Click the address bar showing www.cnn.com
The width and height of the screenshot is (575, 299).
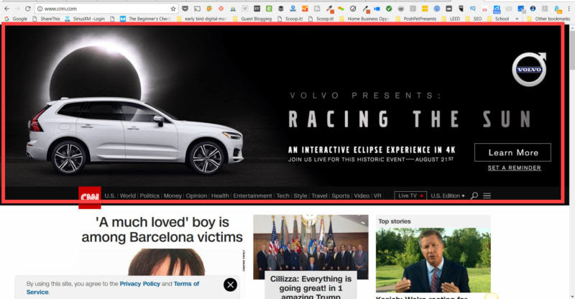(x=106, y=9)
